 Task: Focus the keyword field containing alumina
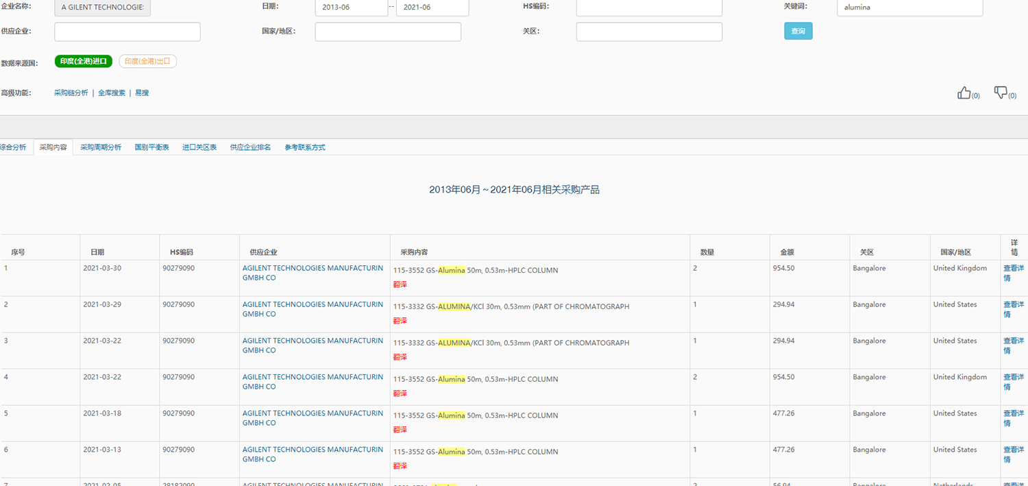(909, 8)
